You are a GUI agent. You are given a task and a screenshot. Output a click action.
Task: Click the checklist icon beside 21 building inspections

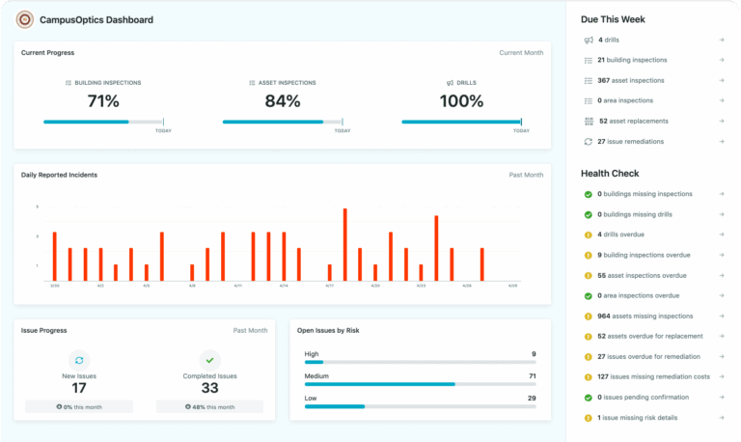(x=589, y=61)
